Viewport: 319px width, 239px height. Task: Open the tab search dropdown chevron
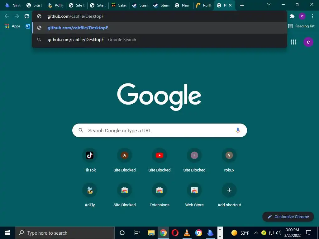(269, 4)
